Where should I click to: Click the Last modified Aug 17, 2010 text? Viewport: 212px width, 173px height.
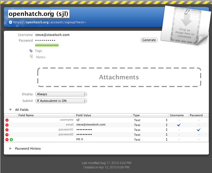tap(106, 163)
